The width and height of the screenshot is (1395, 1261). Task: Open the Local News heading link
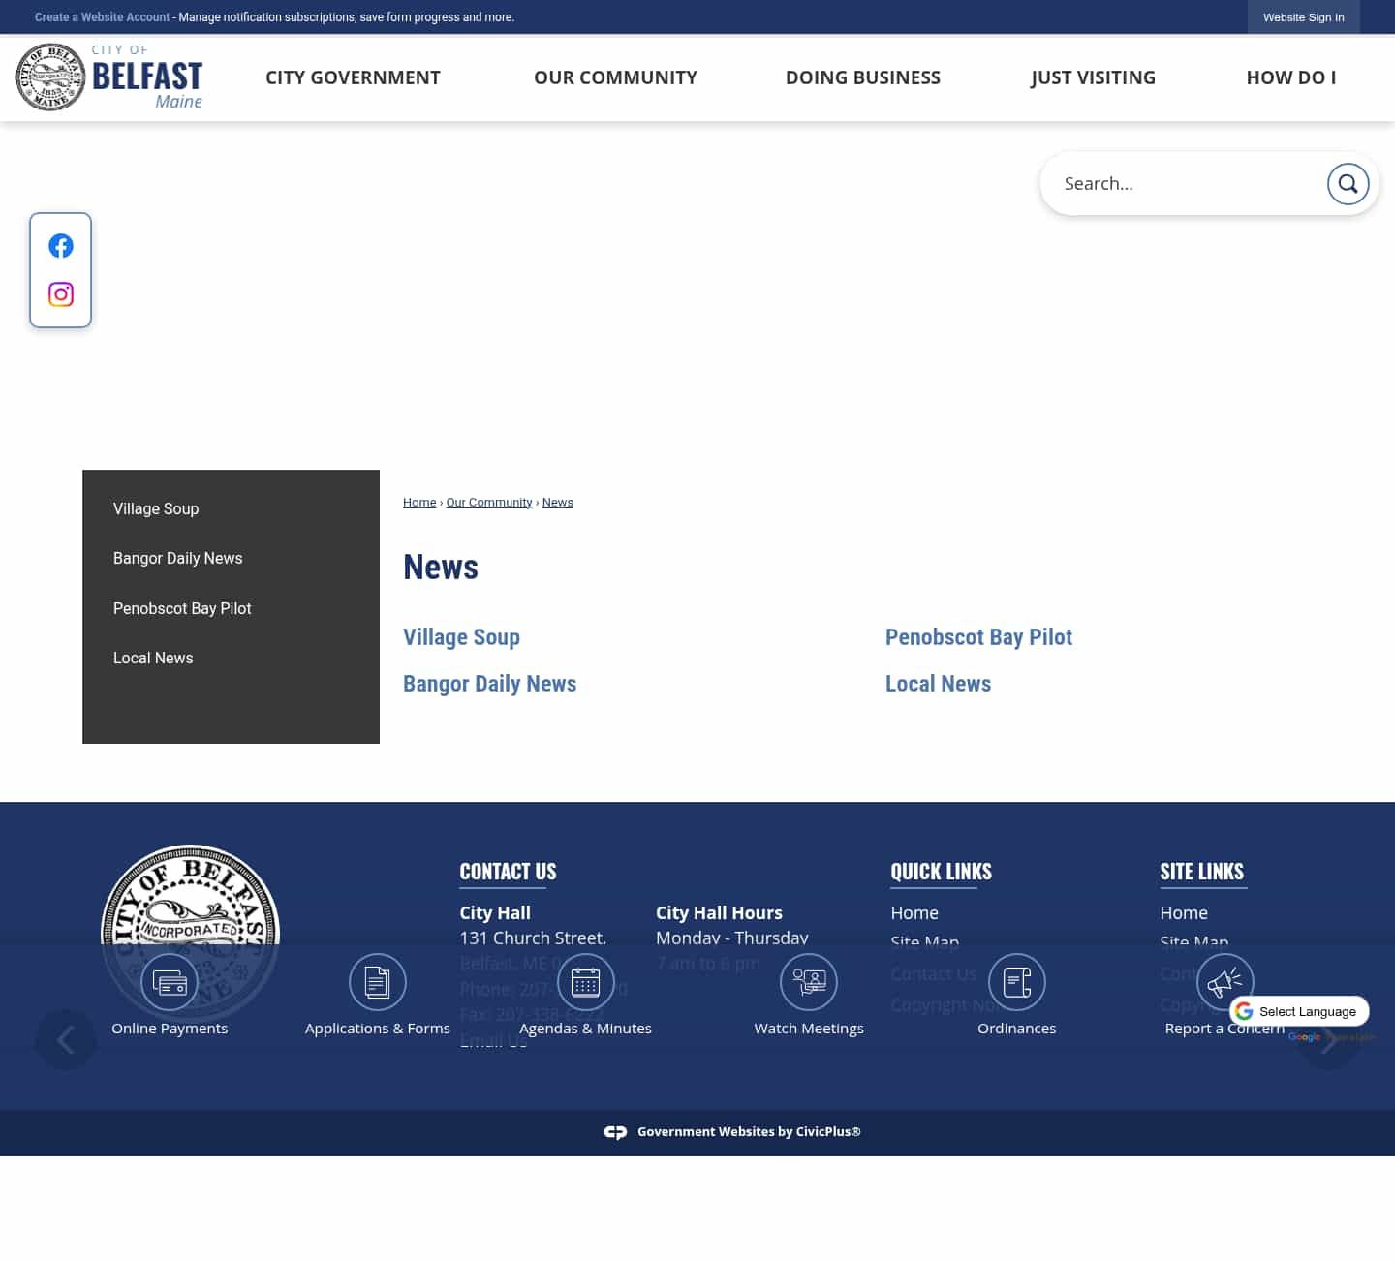click(938, 684)
